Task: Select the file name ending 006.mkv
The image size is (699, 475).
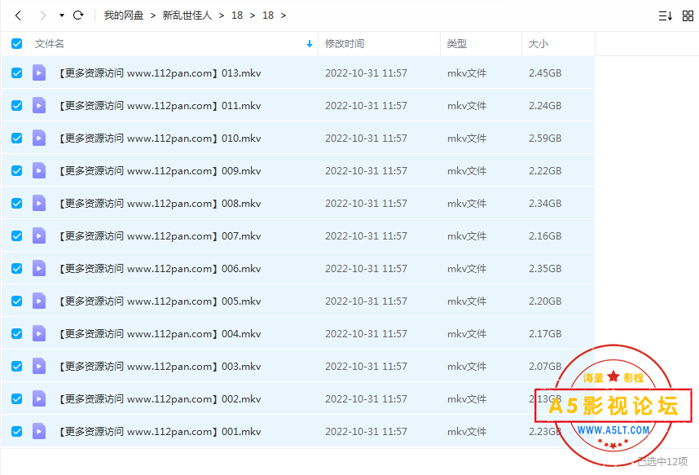Action: [x=159, y=269]
